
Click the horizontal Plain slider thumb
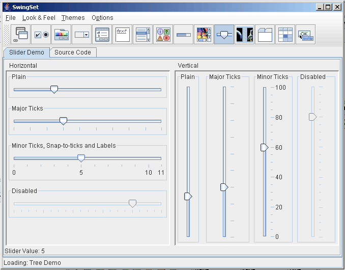tap(54, 90)
